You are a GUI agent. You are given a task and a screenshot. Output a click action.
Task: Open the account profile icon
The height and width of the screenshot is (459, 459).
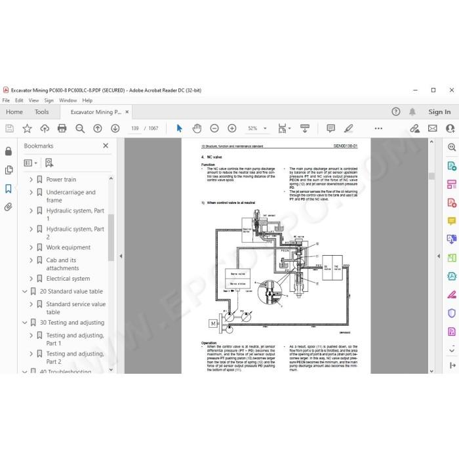[x=450, y=129]
